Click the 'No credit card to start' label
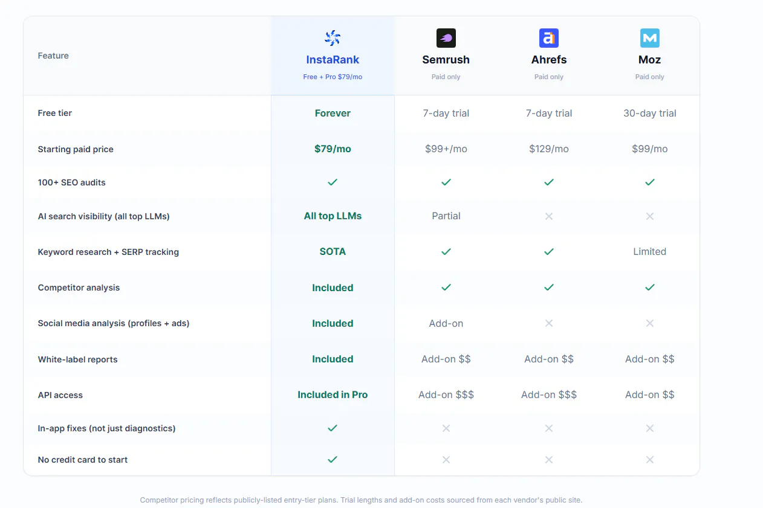The height and width of the screenshot is (508, 763). (83, 460)
